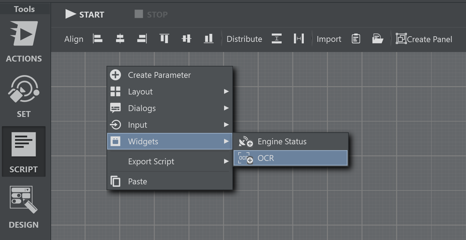Align items to horizontal center

pyautogui.click(x=120, y=39)
